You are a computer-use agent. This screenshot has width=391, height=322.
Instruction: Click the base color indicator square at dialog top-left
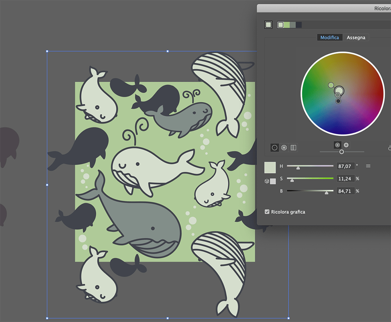269,24
